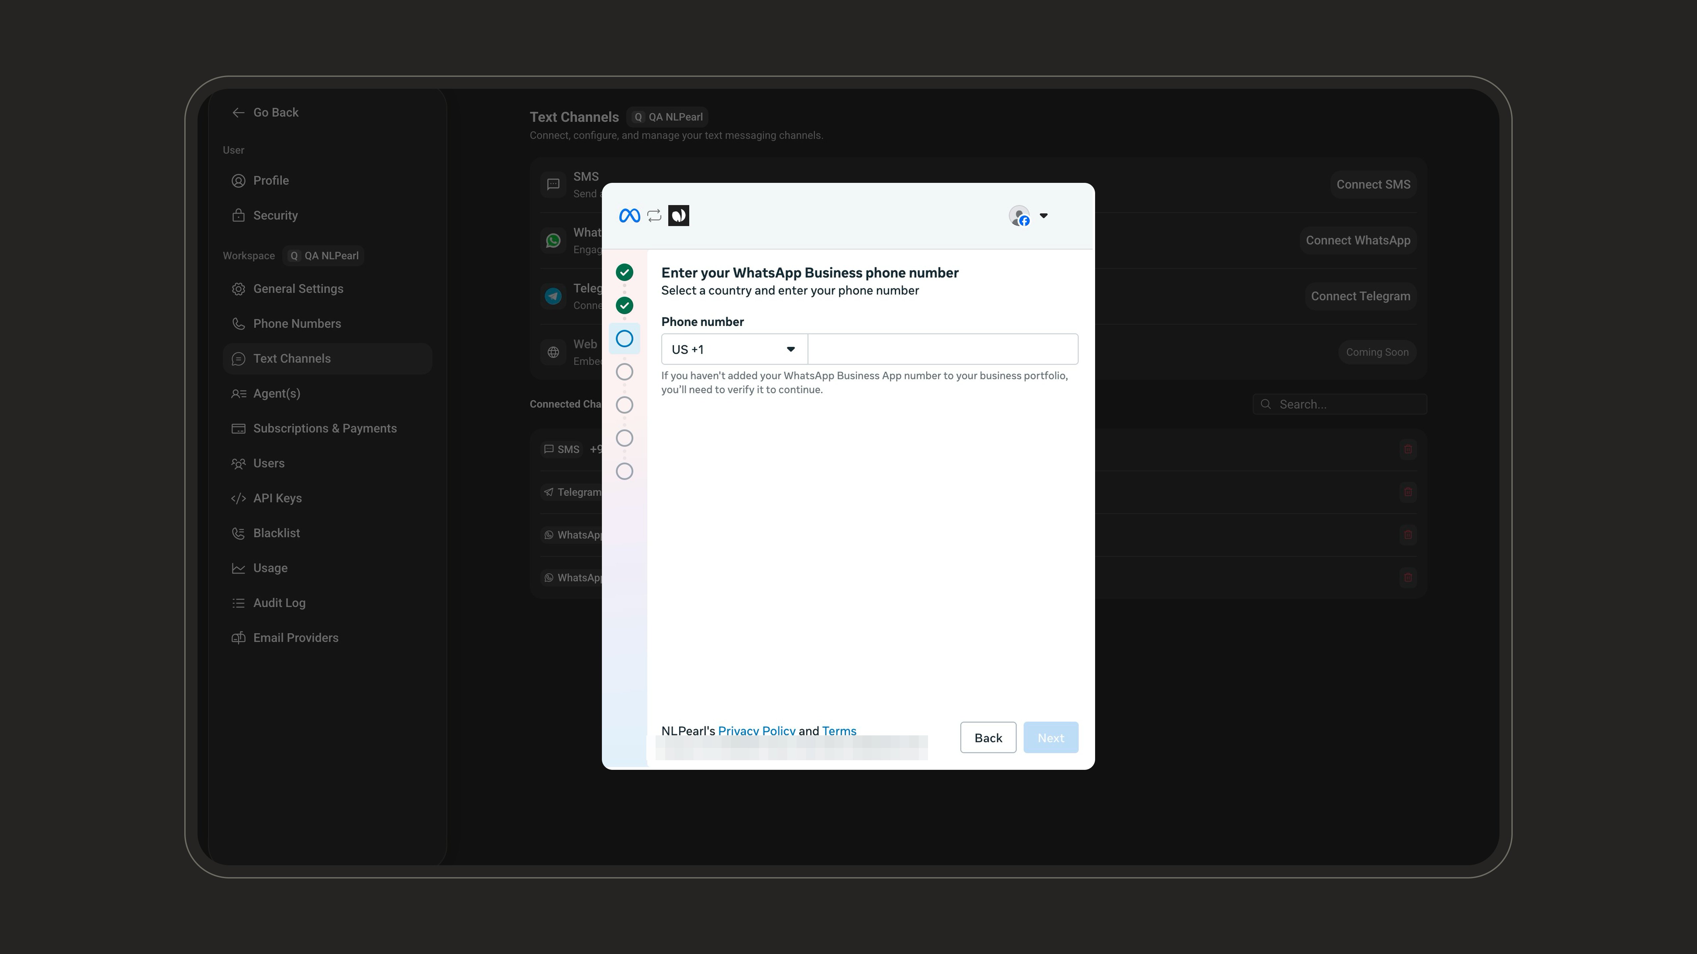
Task: Select the Text Channels sidebar item
Action: pyautogui.click(x=327, y=358)
